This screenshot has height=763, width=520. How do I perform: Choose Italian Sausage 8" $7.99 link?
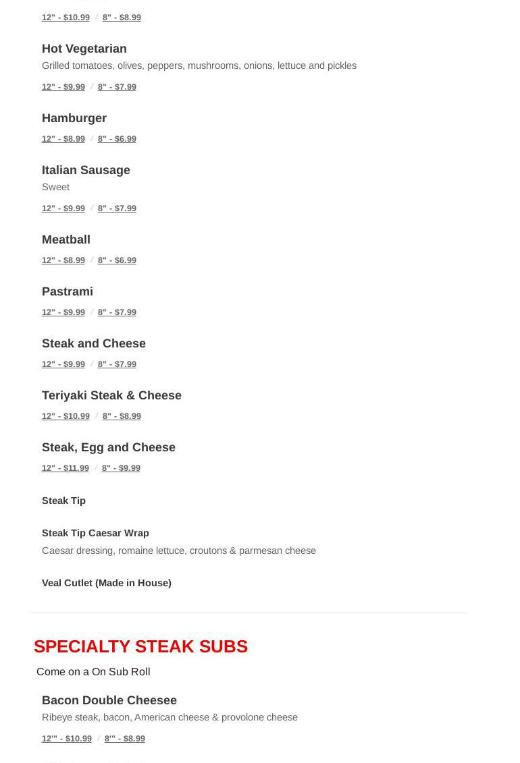click(x=117, y=208)
